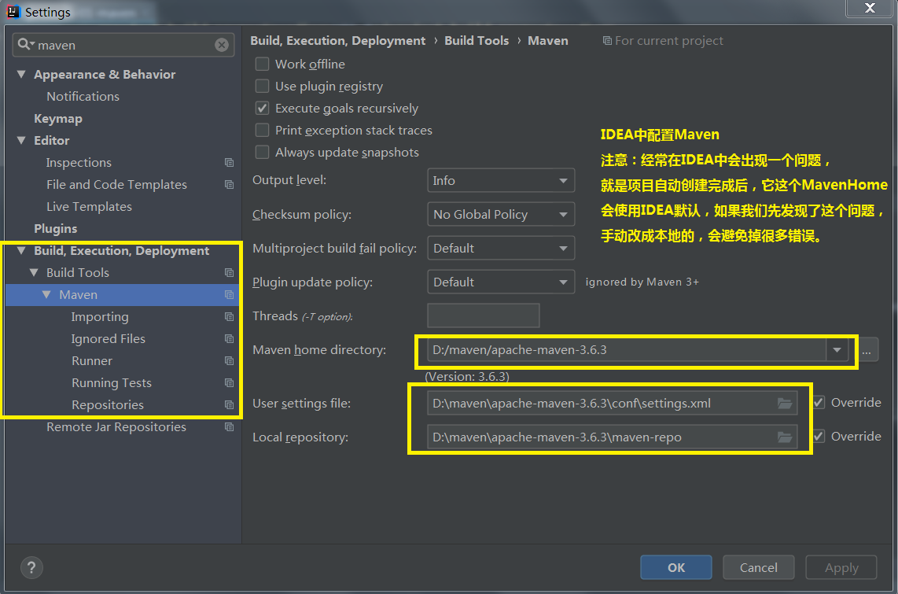Open Inspections settings page

(x=79, y=163)
